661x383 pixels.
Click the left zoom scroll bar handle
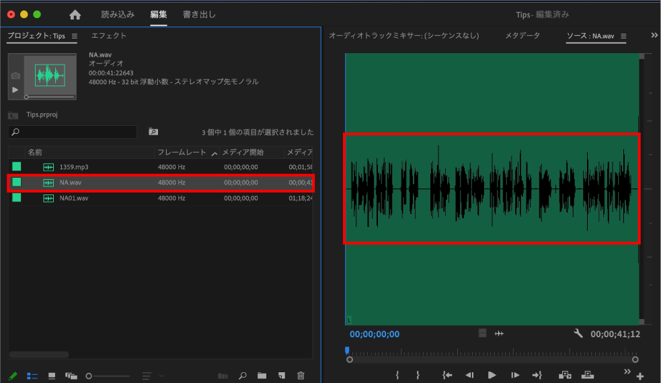[350, 360]
